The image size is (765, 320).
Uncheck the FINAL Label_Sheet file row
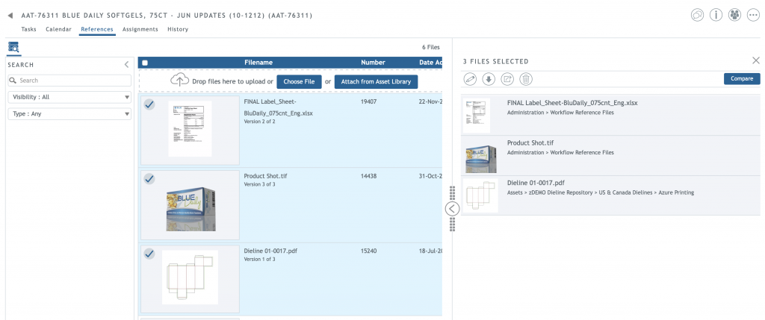(x=149, y=104)
